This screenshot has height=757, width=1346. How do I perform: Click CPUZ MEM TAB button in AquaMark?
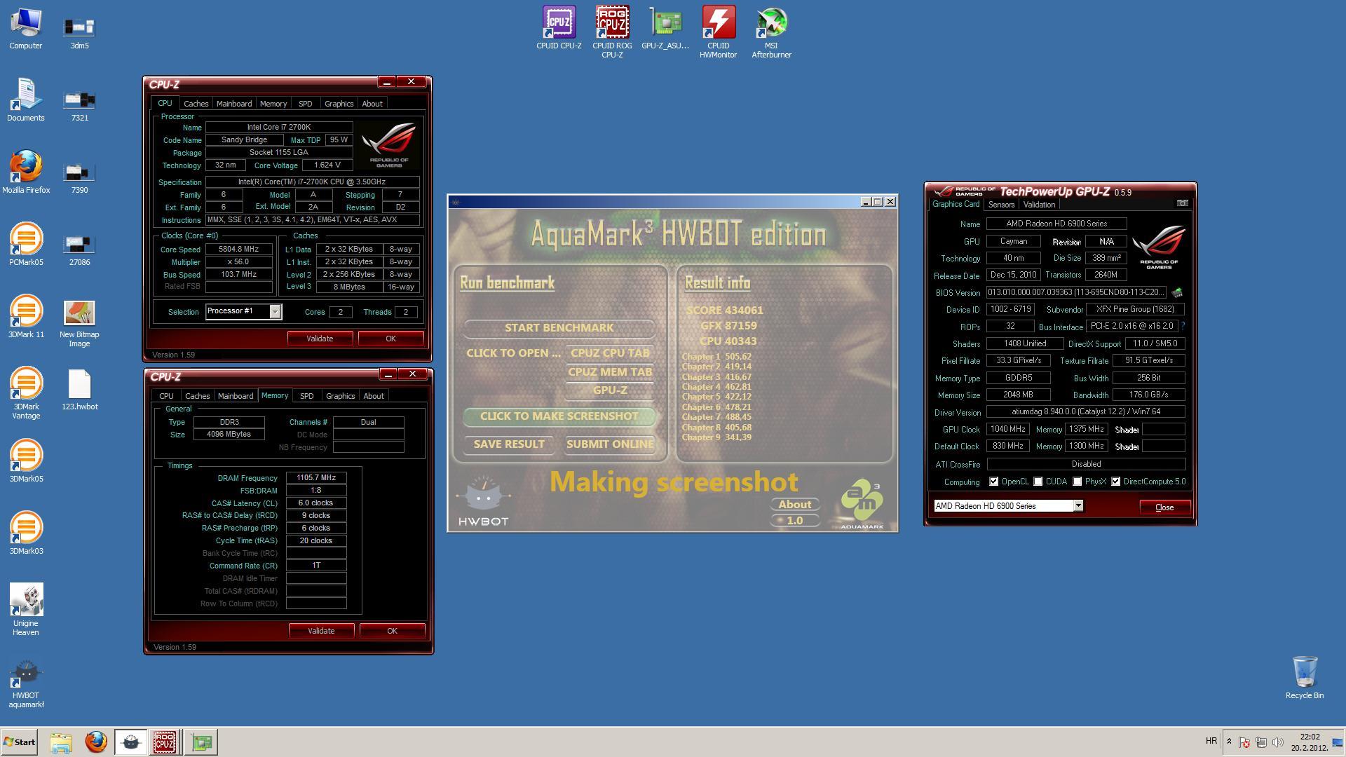tap(610, 372)
